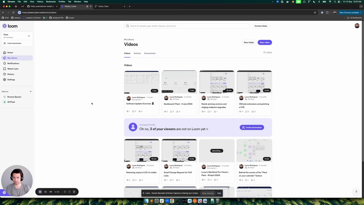Click the purple Invite teammates banner button
The image size is (364, 205).
click(252, 127)
